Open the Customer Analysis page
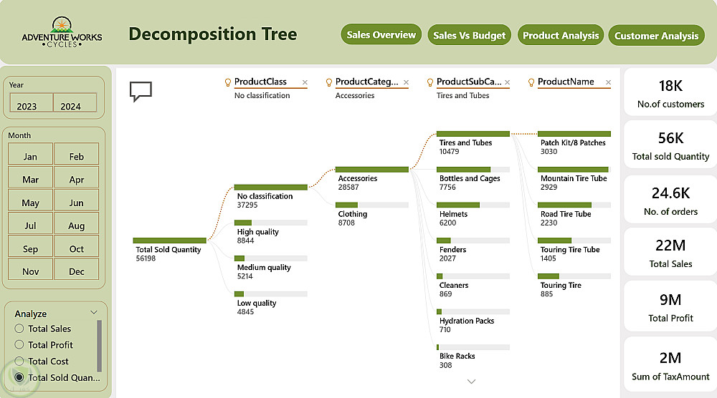 pyautogui.click(x=656, y=36)
